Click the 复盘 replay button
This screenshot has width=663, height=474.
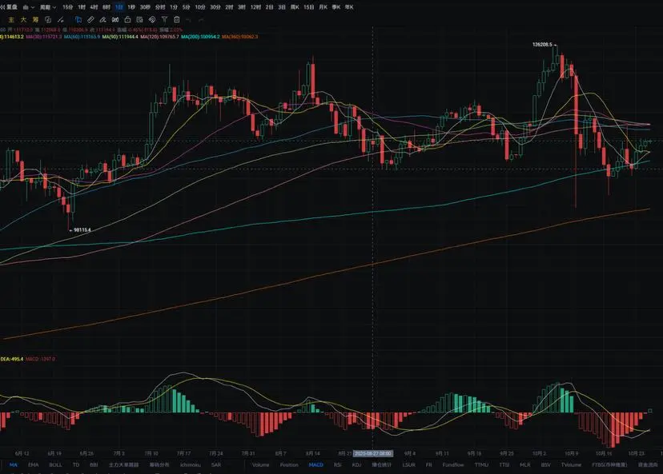[9, 7]
